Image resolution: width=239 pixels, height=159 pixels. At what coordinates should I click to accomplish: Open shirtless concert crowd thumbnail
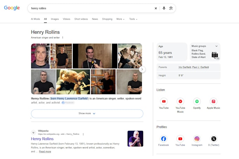point(130,56)
